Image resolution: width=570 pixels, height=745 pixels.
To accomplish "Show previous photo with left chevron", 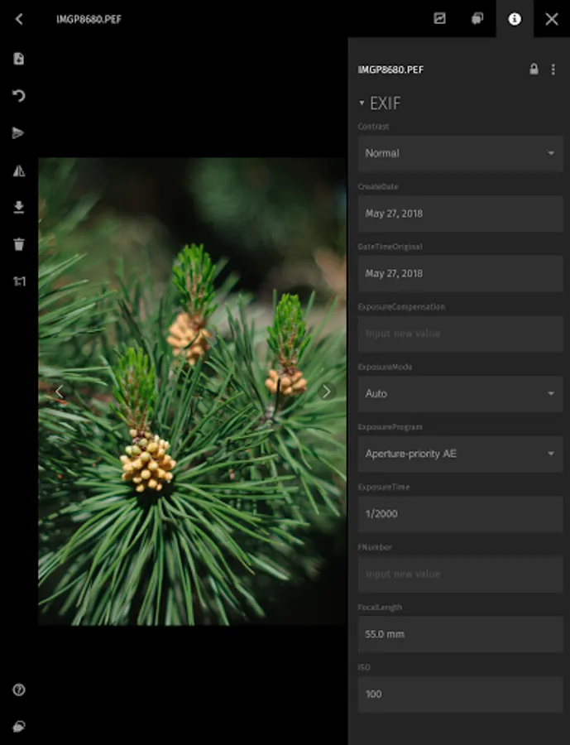I will (60, 392).
